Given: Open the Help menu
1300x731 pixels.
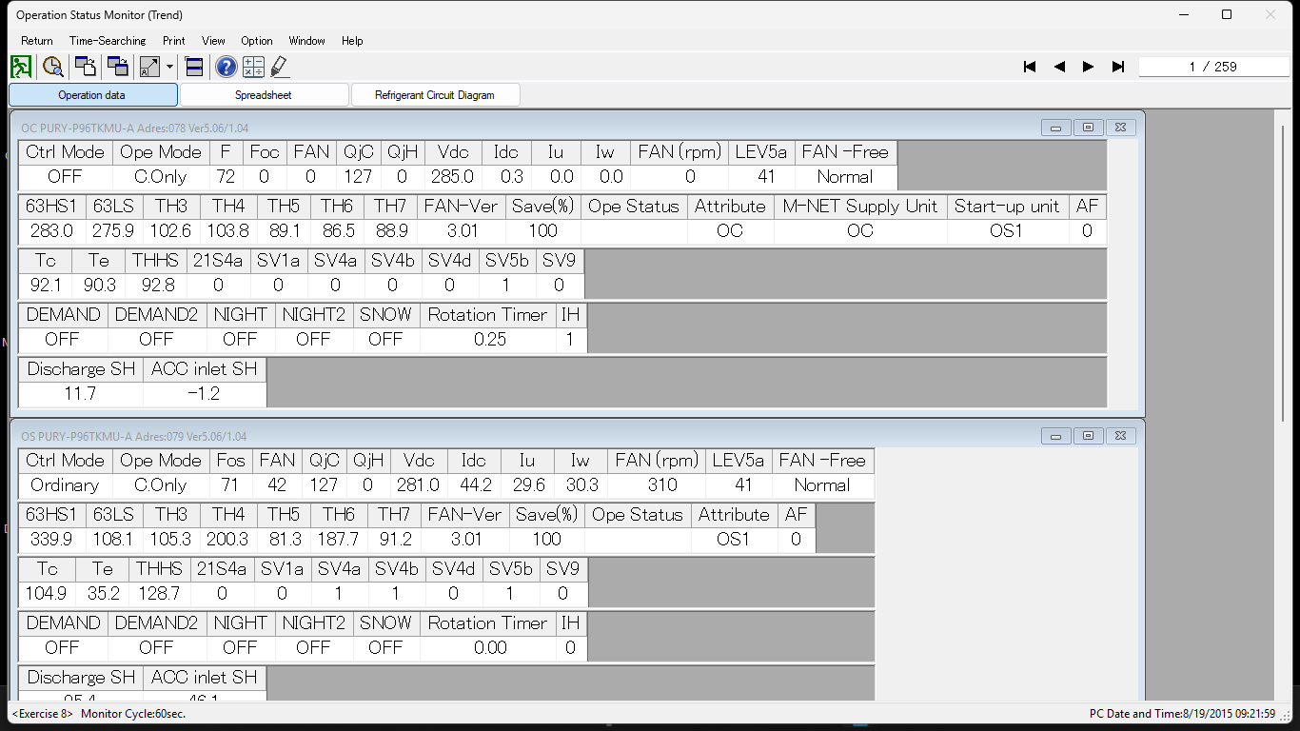Looking at the screenshot, I should click(x=352, y=41).
